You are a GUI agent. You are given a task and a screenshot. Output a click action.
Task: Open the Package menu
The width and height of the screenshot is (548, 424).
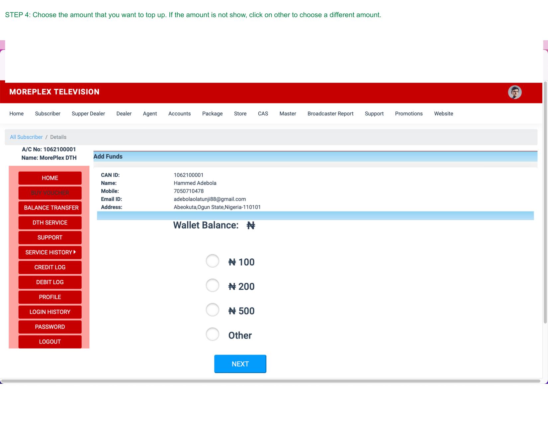point(212,114)
